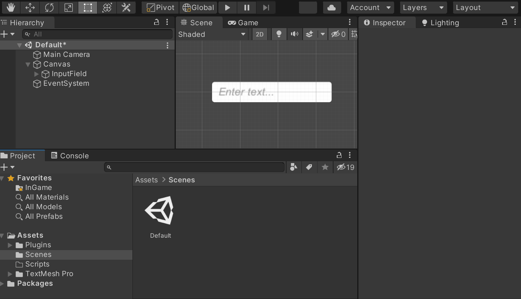Open Unity cloud services
The width and height of the screenshot is (521, 299).
(x=332, y=8)
